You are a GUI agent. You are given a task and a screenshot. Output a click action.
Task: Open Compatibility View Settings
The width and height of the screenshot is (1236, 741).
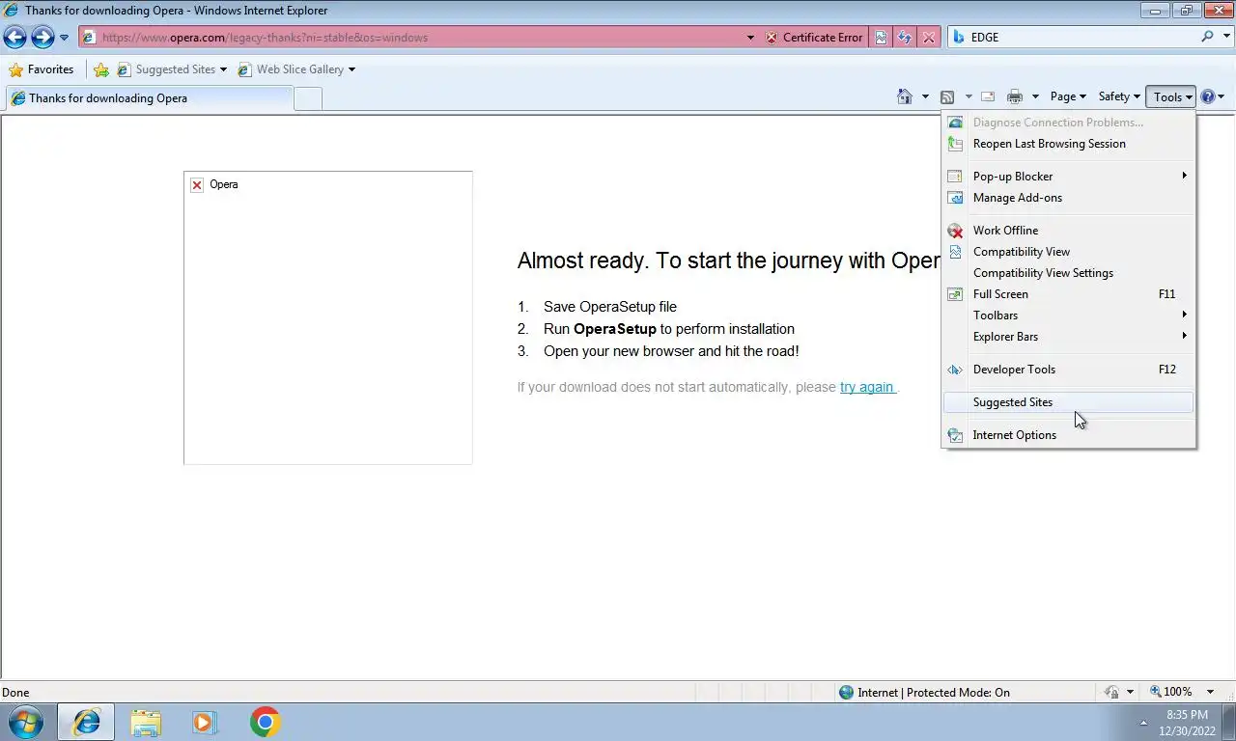pos(1069,273)
